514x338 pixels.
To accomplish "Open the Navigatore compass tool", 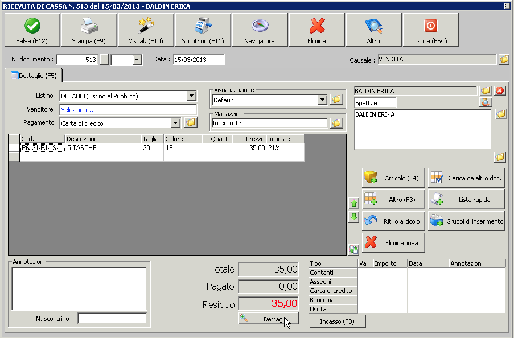I will 260,30.
